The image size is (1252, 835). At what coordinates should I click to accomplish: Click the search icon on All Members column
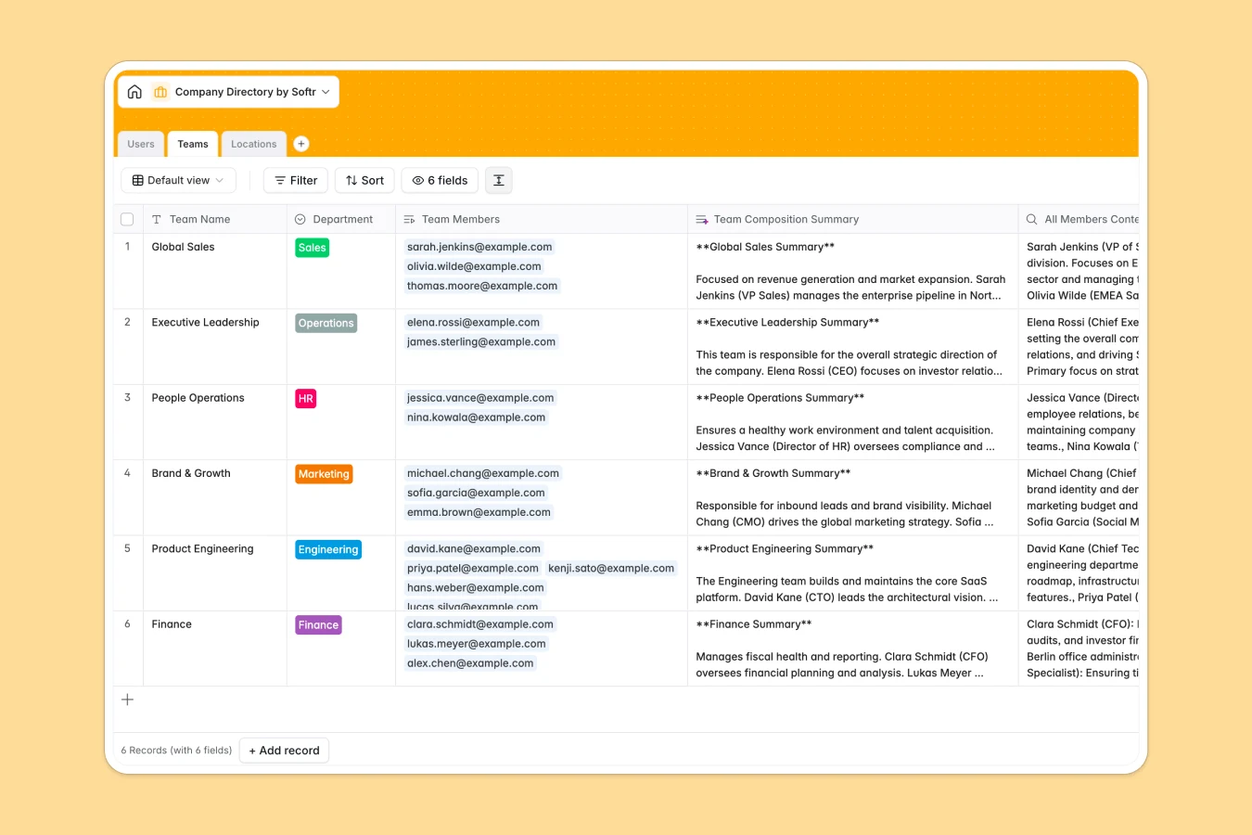[1031, 219]
